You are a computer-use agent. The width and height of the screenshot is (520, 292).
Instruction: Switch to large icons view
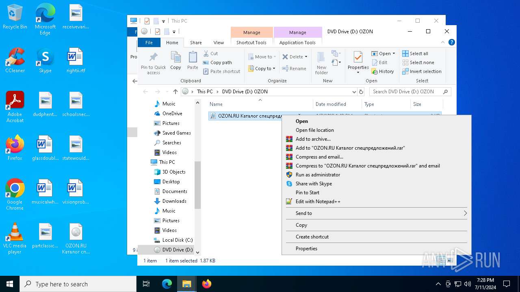(x=450, y=260)
